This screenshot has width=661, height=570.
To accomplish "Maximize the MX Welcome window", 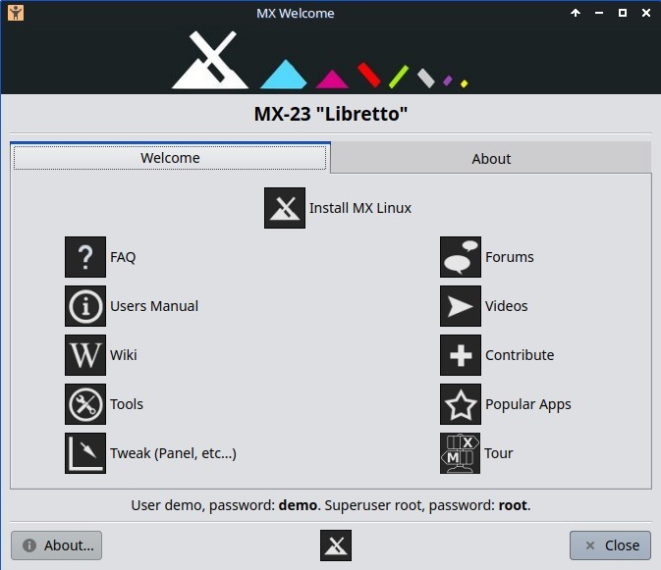I will tap(622, 13).
